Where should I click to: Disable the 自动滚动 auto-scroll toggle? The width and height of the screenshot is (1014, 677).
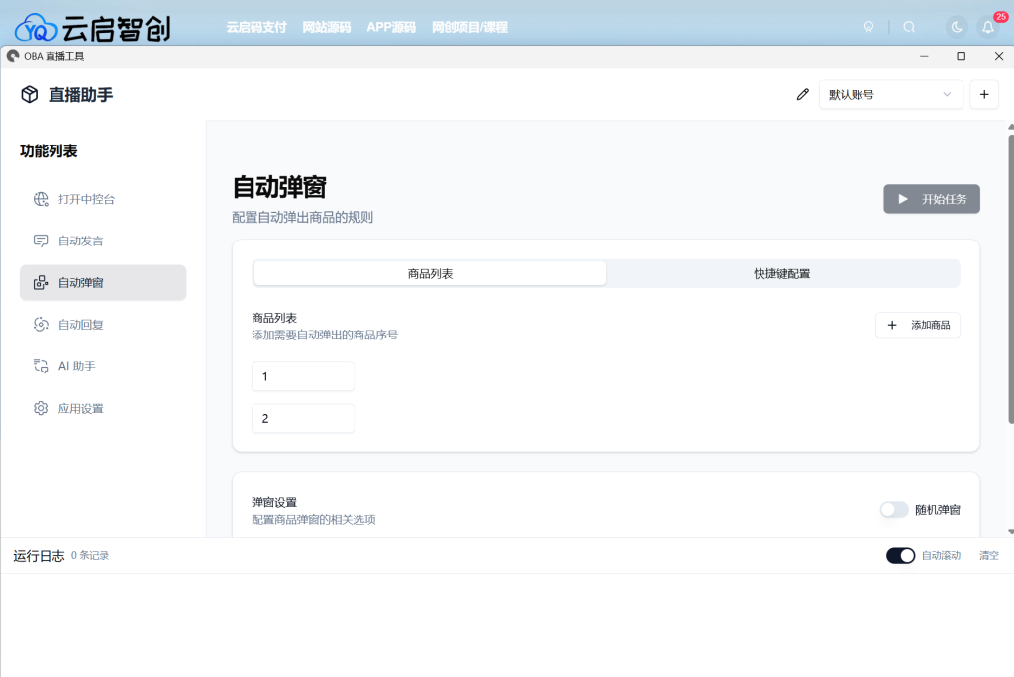pyautogui.click(x=900, y=555)
